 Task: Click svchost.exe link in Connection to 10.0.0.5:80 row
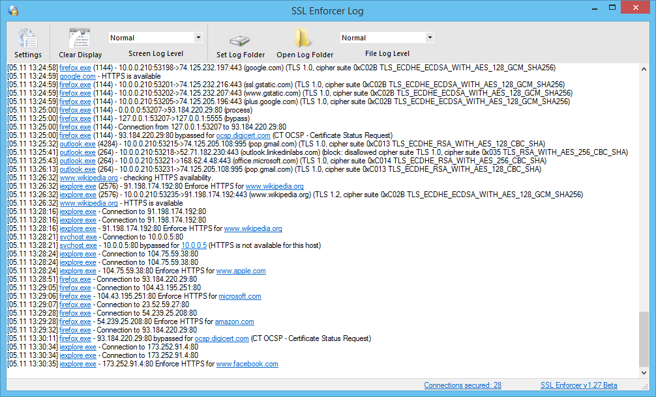pos(78,237)
